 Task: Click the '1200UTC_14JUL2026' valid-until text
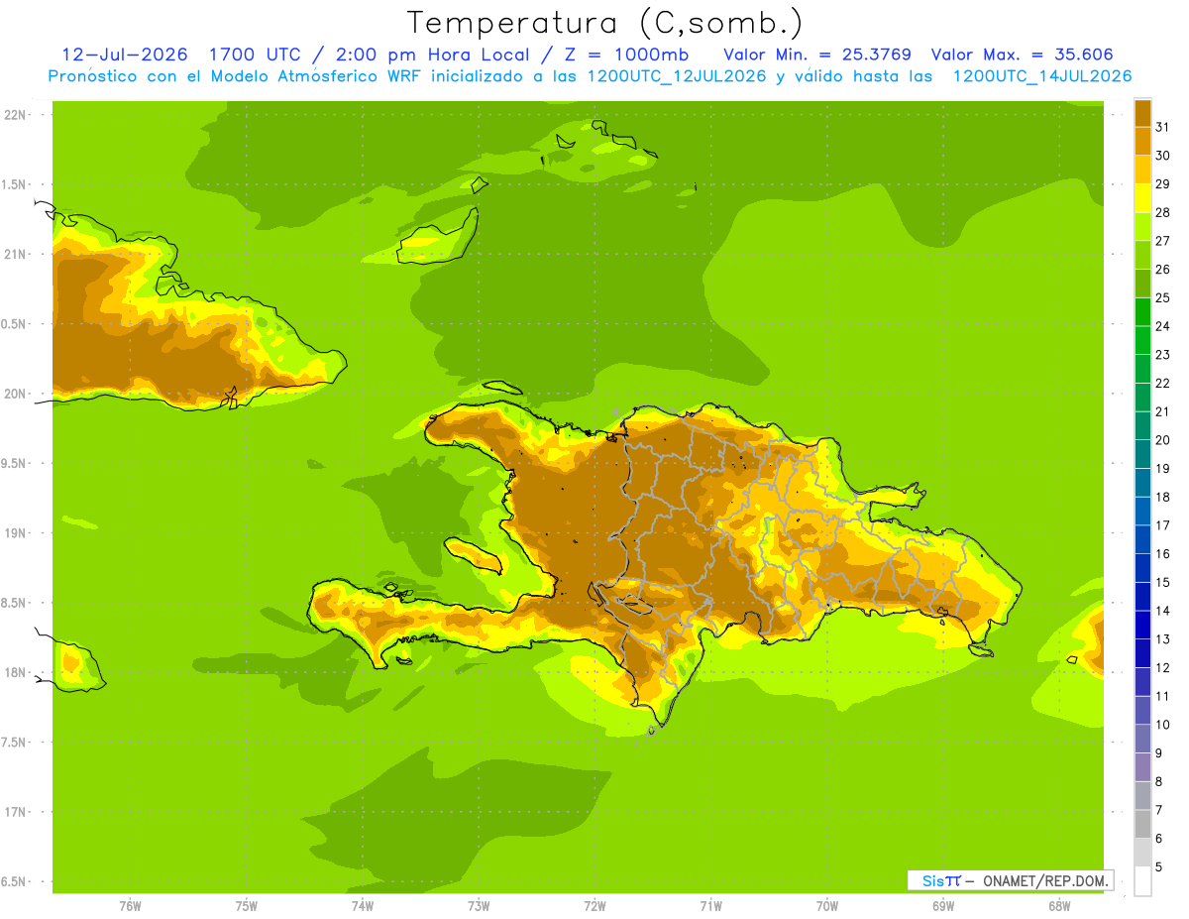(1042, 76)
